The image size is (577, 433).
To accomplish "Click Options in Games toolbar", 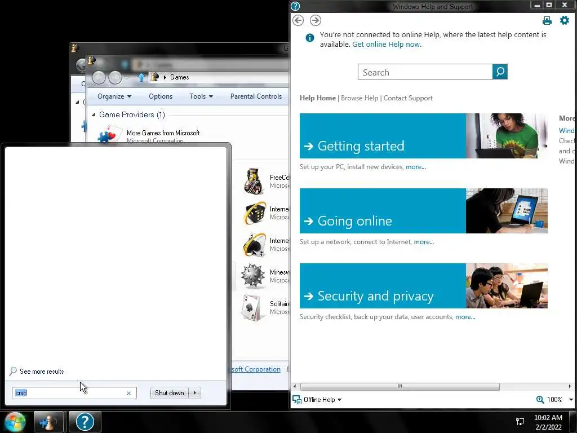I will 161,96.
